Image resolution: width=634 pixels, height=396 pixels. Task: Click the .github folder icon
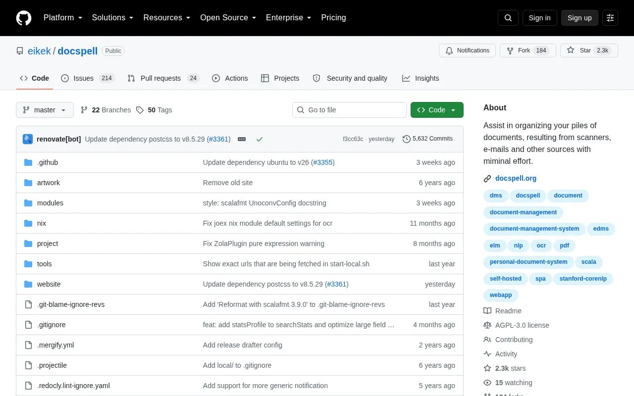28,162
